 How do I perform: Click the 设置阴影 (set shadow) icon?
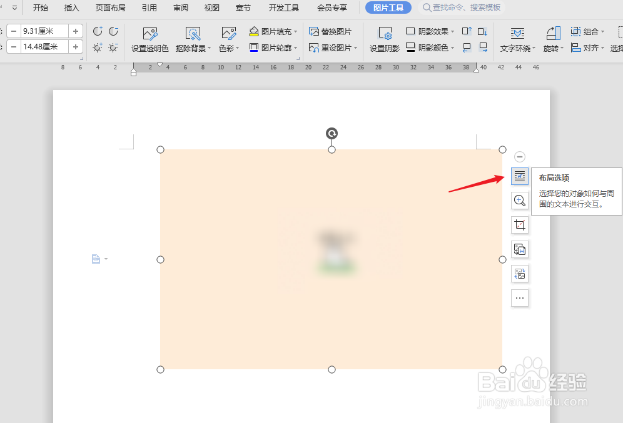[385, 34]
